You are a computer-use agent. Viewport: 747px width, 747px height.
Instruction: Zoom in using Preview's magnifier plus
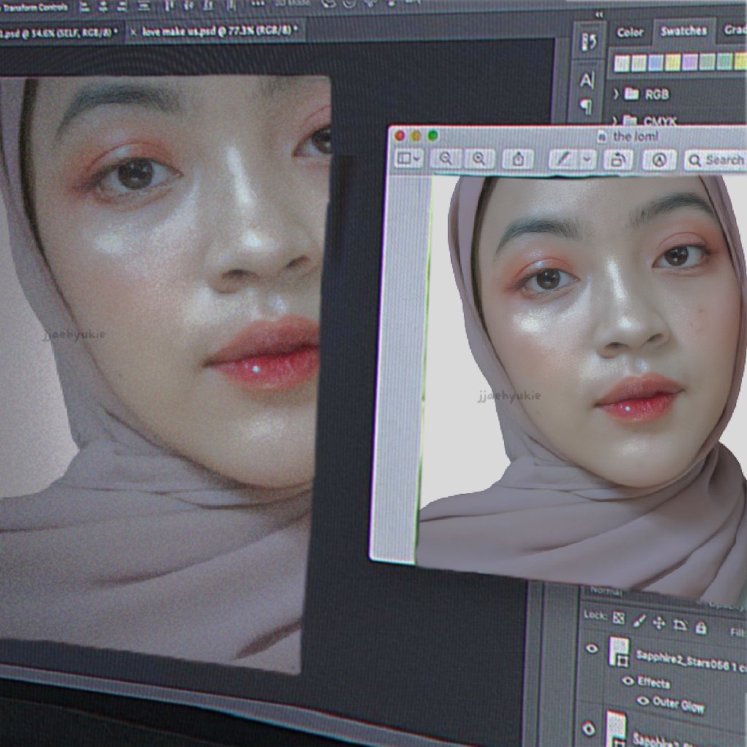tap(479, 158)
